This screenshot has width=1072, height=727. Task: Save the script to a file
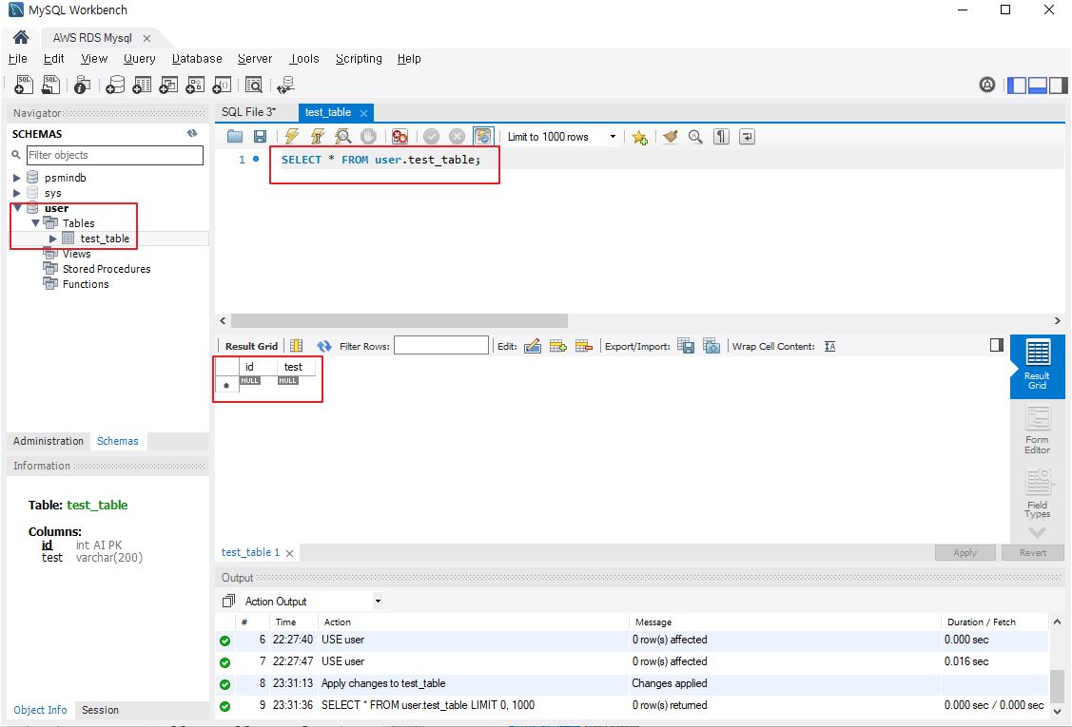(260, 137)
